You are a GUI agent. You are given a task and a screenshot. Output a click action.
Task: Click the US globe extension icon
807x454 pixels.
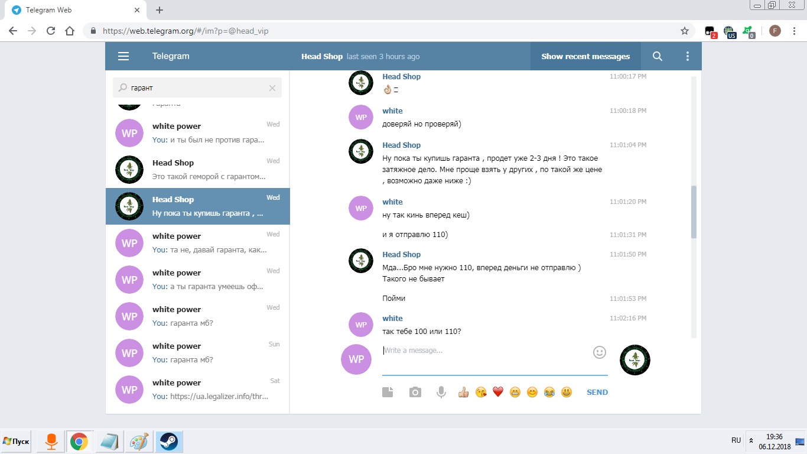pos(730,31)
